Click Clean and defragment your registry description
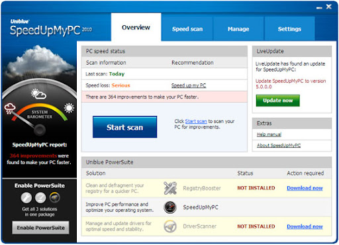This screenshot has width=339, height=245. [115, 188]
